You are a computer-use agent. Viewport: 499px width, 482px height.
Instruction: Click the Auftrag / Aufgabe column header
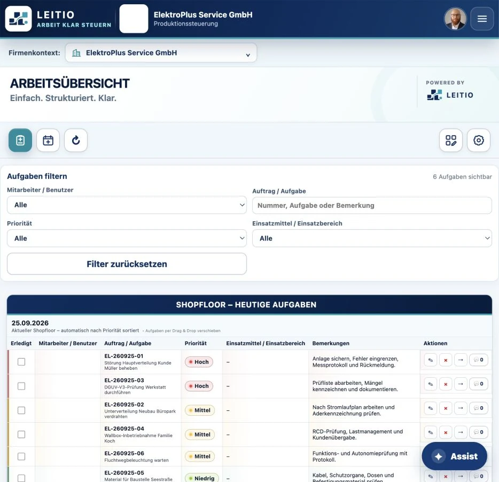(x=128, y=343)
